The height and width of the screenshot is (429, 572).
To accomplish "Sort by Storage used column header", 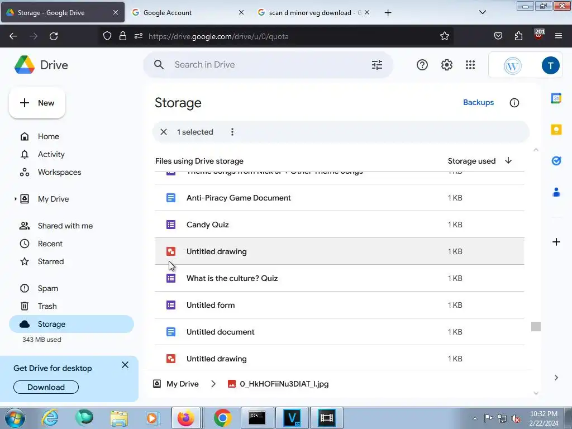I will [471, 161].
